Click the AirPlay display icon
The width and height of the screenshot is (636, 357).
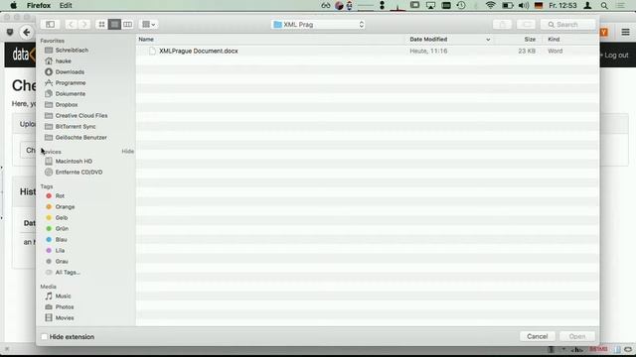(x=430, y=6)
